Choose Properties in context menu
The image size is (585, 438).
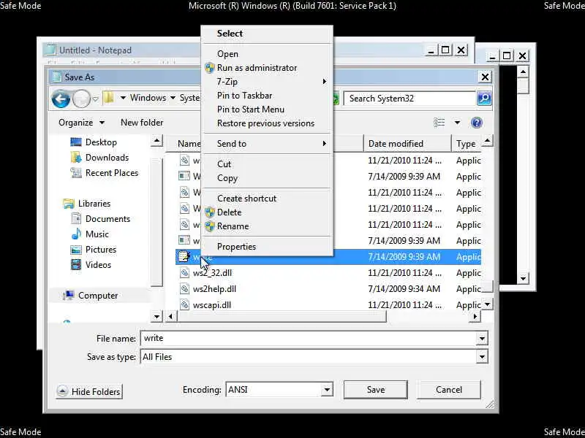[x=267, y=247]
